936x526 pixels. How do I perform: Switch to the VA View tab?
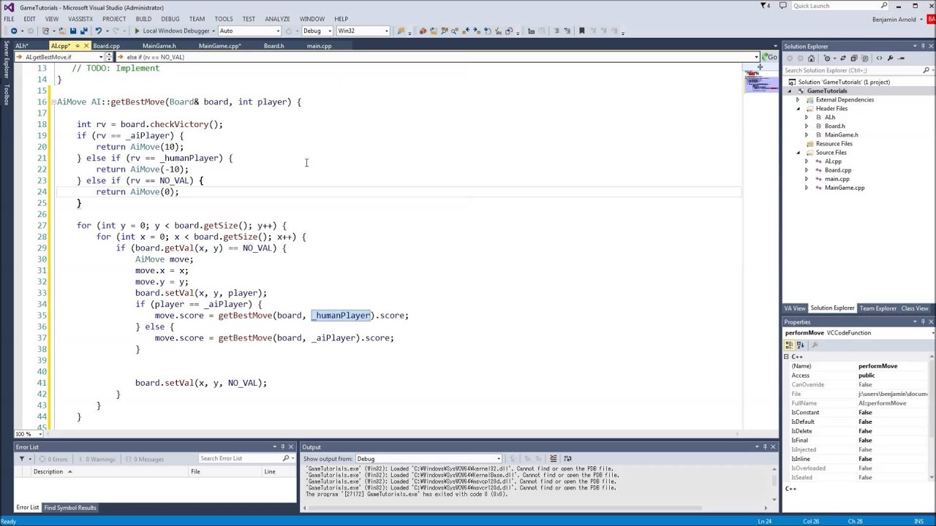[794, 308]
